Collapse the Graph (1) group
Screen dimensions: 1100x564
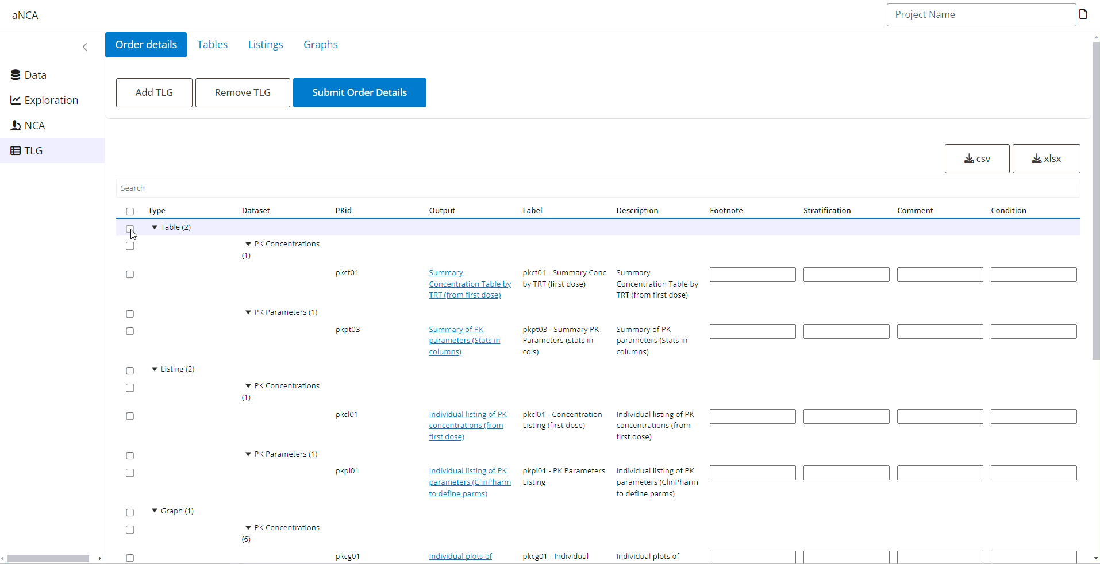click(155, 511)
